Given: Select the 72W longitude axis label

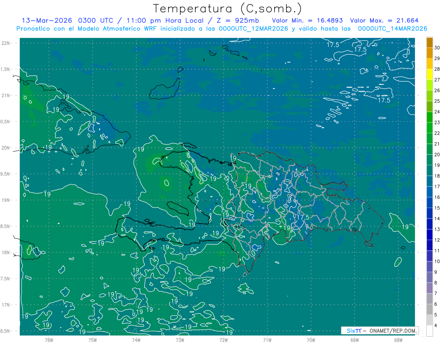Looking at the screenshot, I should [223, 340].
